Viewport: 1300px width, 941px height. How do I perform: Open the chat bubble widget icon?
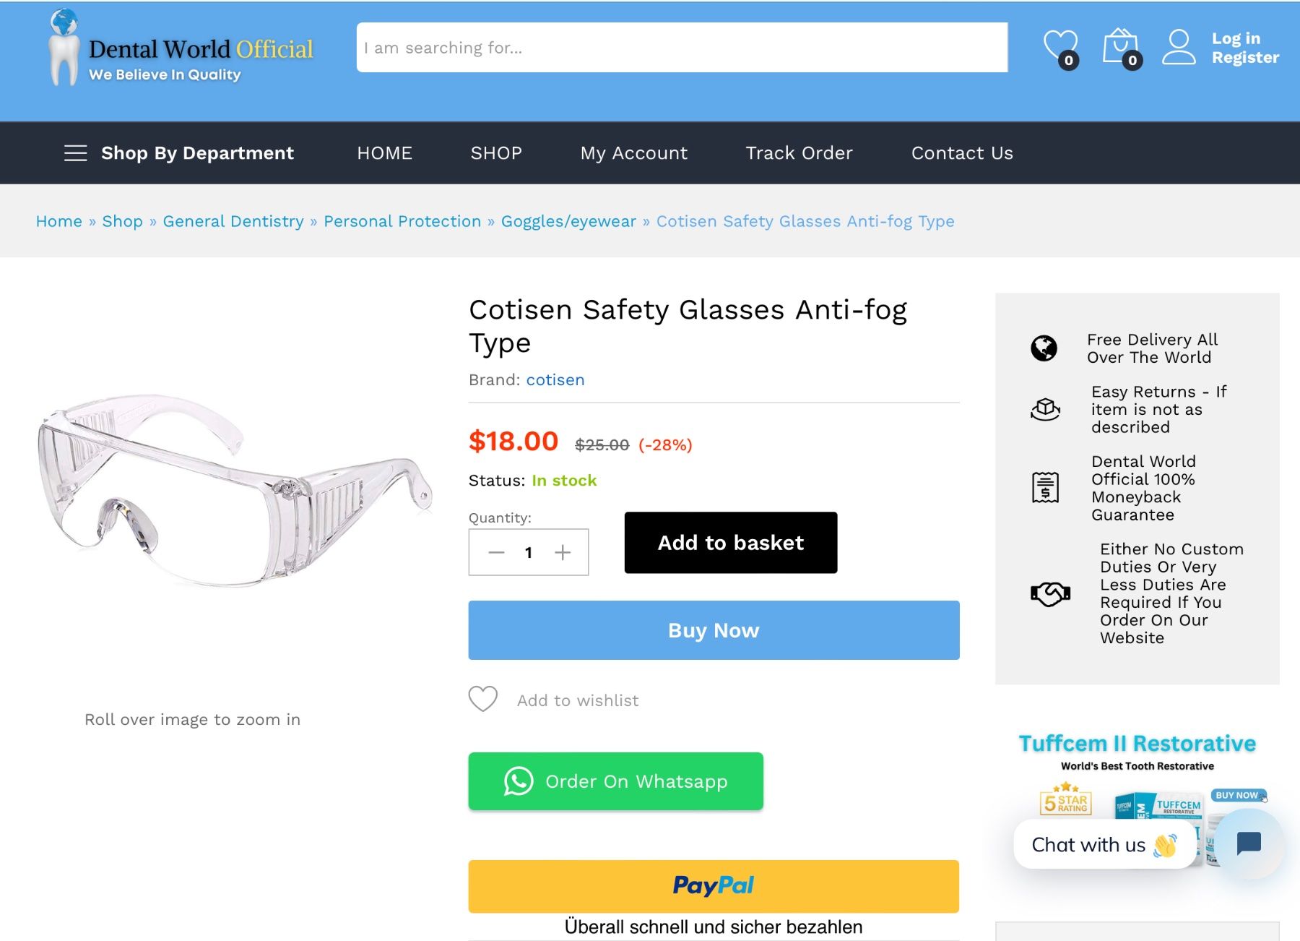1248,843
